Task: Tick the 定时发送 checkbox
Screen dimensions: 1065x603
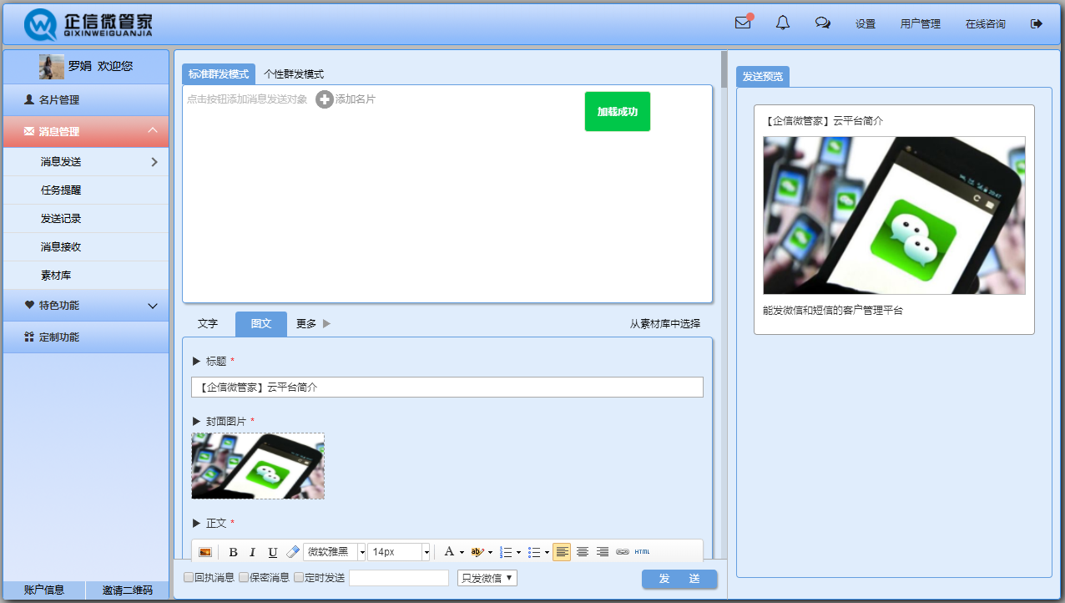Action: [x=299, y=577]
